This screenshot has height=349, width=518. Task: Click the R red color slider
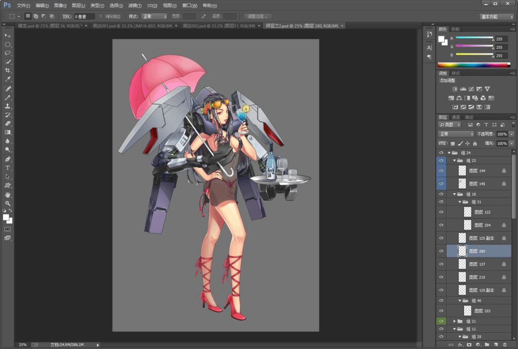click(x=474, y=38)
